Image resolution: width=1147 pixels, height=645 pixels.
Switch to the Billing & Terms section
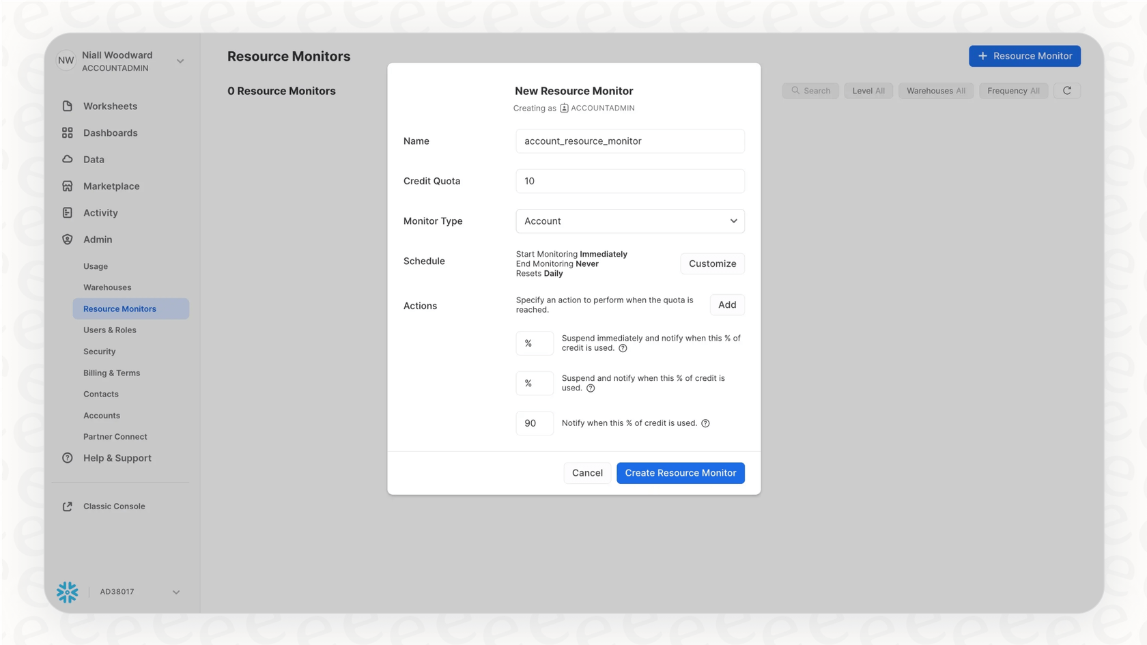point(111,373)
